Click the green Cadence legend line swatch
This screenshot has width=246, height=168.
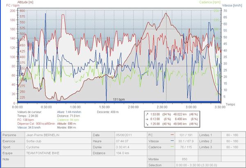point(172,147)
